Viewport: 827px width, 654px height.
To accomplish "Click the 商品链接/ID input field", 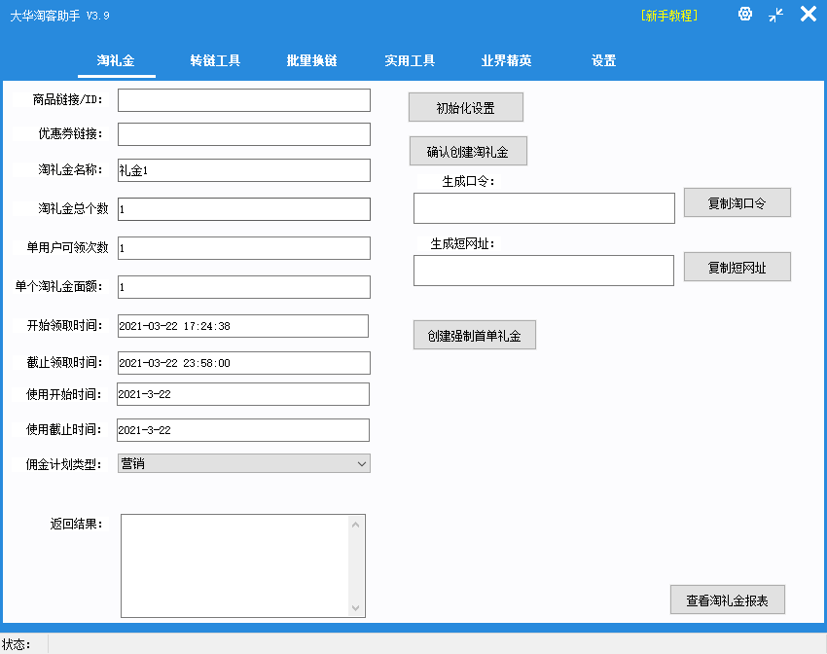I will tap(243, 100).
